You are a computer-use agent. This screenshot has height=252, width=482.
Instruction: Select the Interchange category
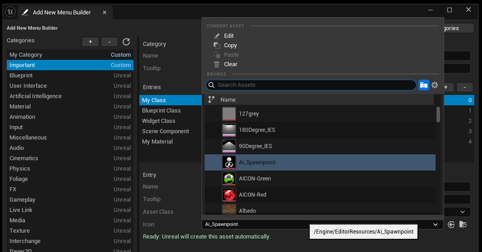[70, 241]
